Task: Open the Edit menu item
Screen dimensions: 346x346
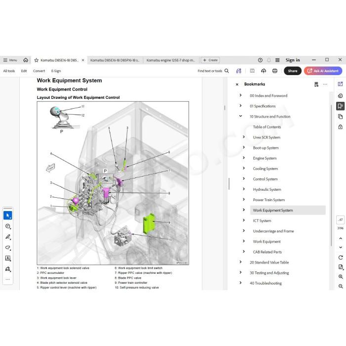Action: click(24, 71)
